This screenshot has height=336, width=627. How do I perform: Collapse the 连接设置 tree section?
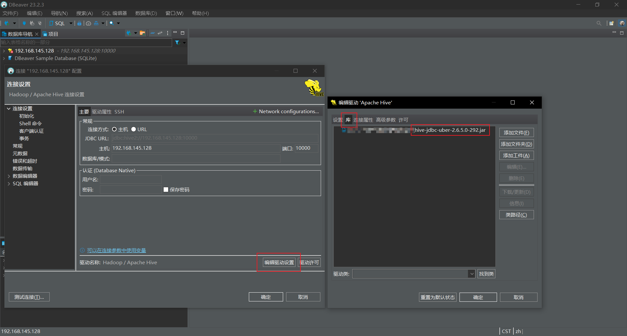point(9,109)
